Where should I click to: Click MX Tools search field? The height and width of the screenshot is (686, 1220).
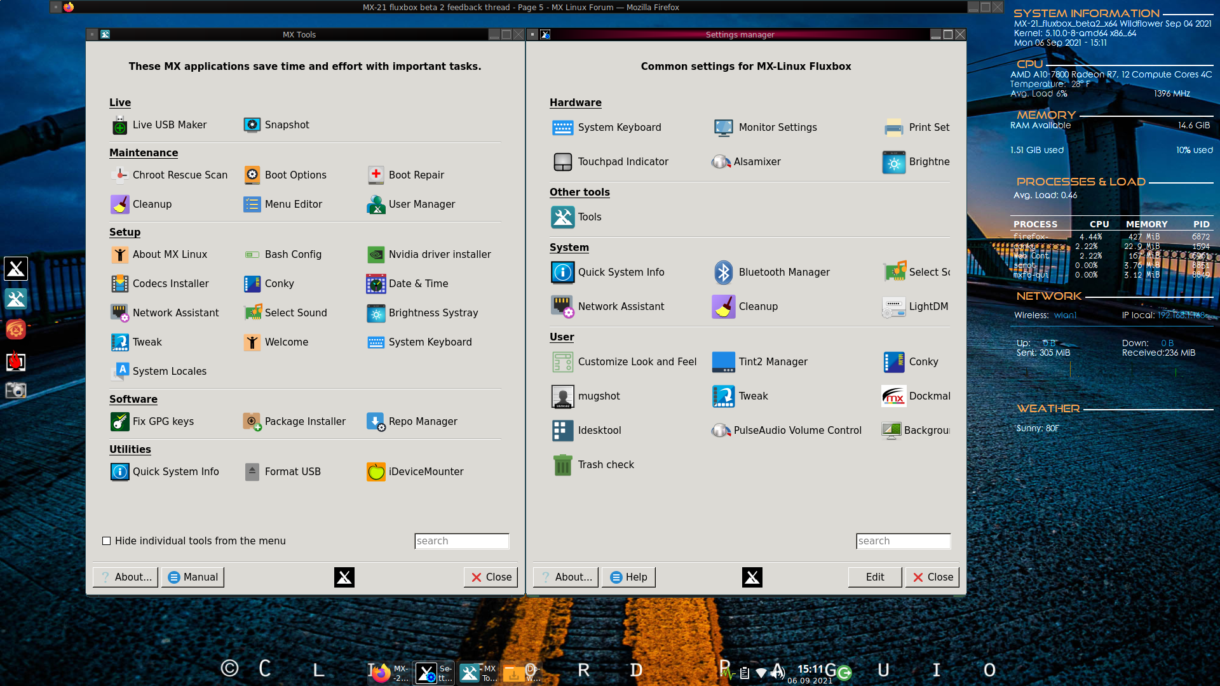tap(462, 541)
